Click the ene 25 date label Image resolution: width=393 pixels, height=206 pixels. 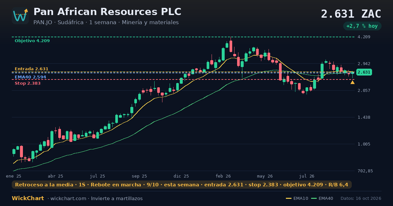[x=13, y=176]
